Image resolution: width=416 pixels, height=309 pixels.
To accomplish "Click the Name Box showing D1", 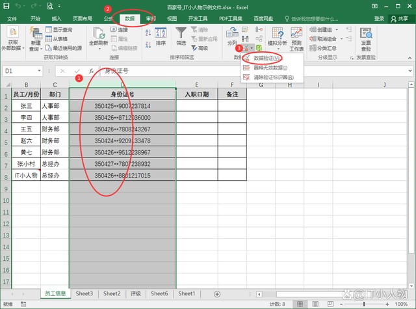I will [x=19, y=71].
